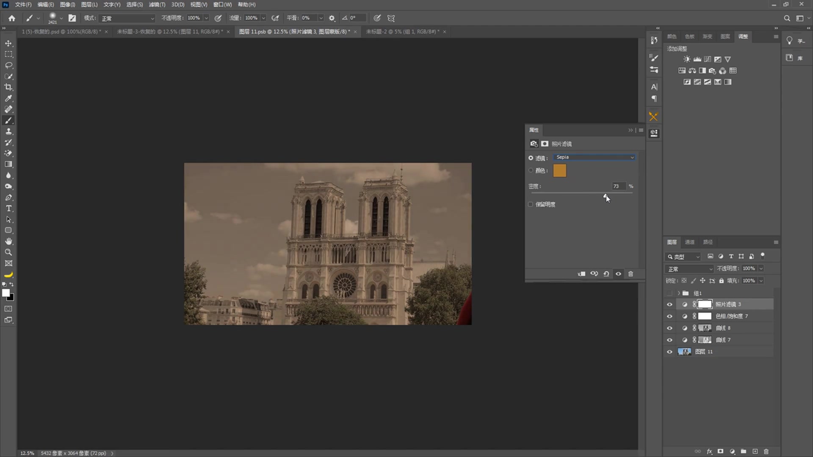Select the Clone Stamp tool
The height and width of the screenshot is (457, 813).
pos(8,132)
